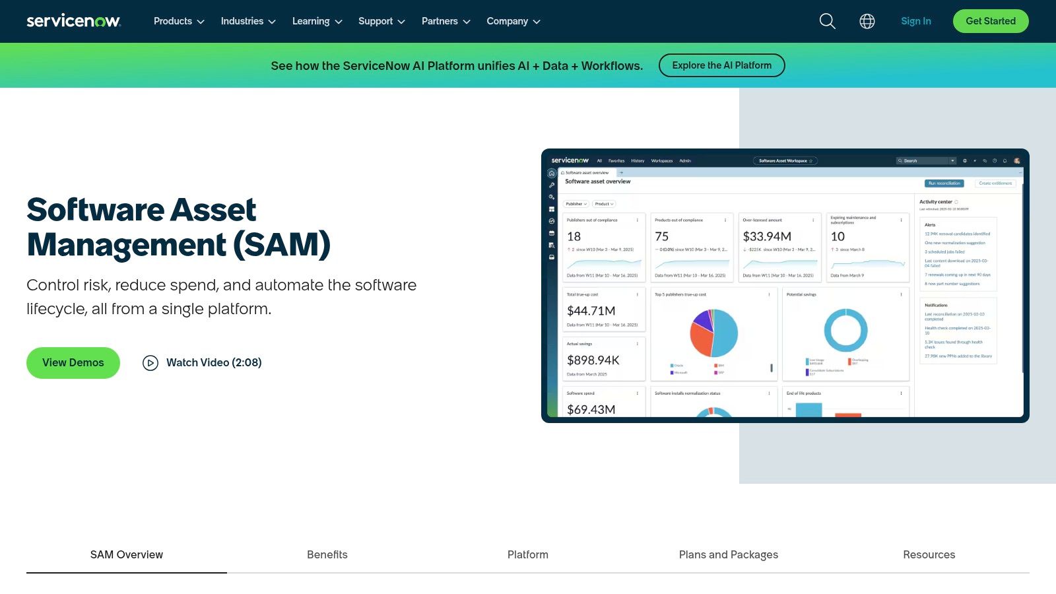The width and height of the screenshot is (1056, 594).
Task: Click the notification bell in dashboard preview header
Action: pos(1005,160)
